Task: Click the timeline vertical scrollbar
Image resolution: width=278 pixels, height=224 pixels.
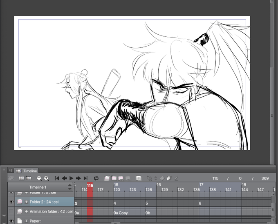Action: (274, 209)
